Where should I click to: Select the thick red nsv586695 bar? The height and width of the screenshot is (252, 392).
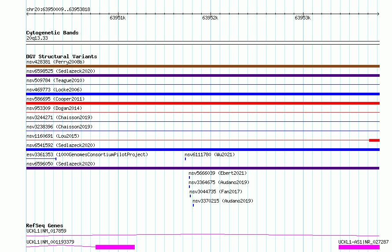pos(203,103)
